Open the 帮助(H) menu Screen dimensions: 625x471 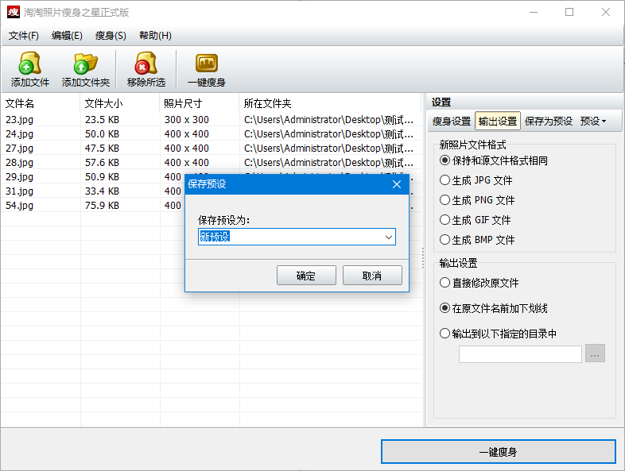tap(155, 36)
